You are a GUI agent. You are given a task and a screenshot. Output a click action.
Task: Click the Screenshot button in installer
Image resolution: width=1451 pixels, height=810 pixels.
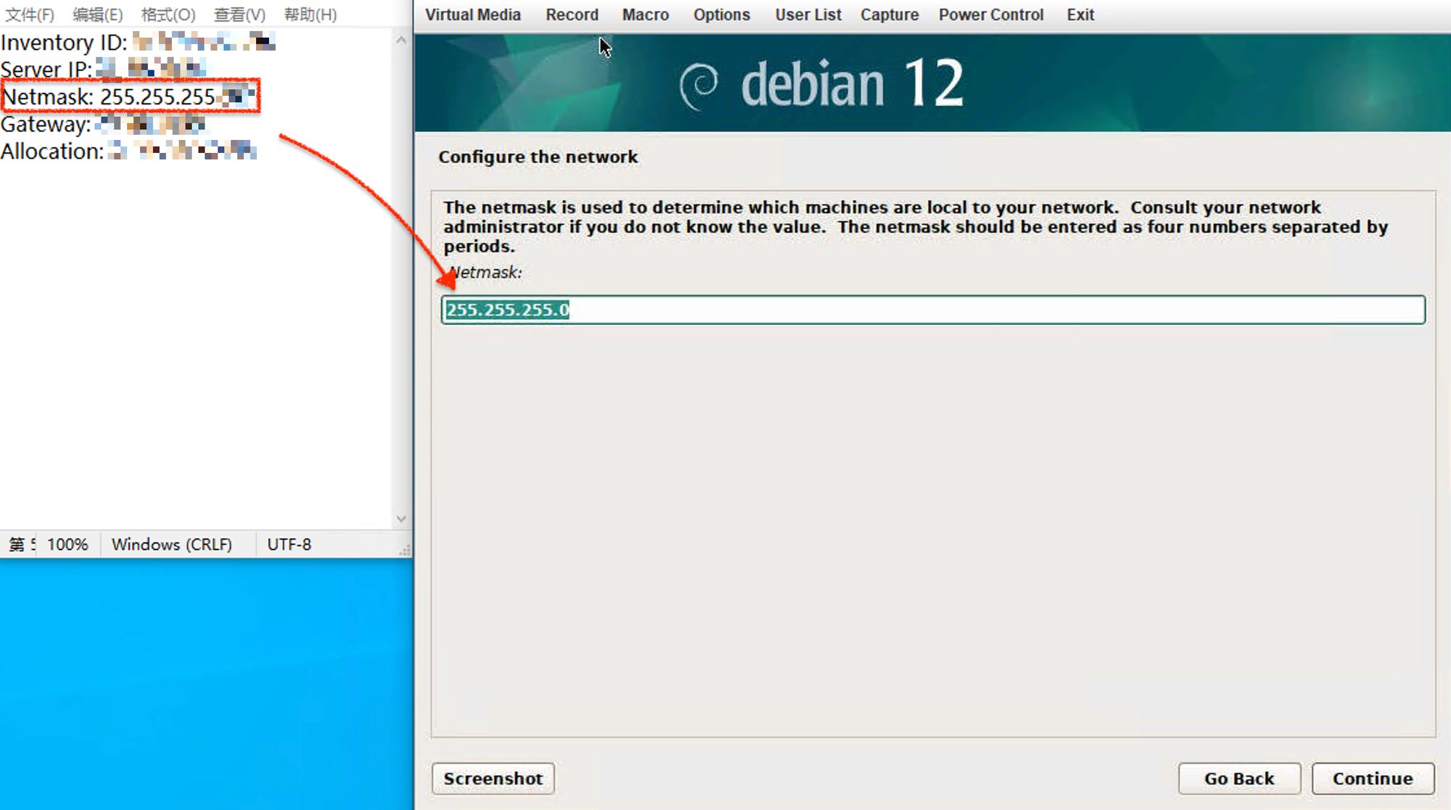[x=493, y=778]
